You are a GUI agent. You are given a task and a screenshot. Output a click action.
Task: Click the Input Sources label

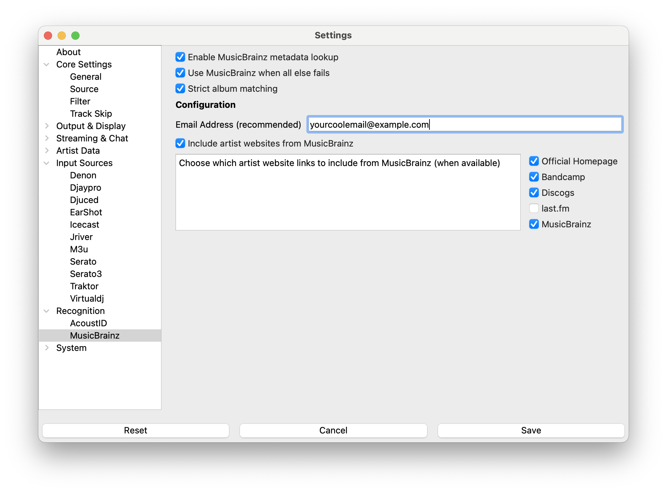click(x=84, y=163)
